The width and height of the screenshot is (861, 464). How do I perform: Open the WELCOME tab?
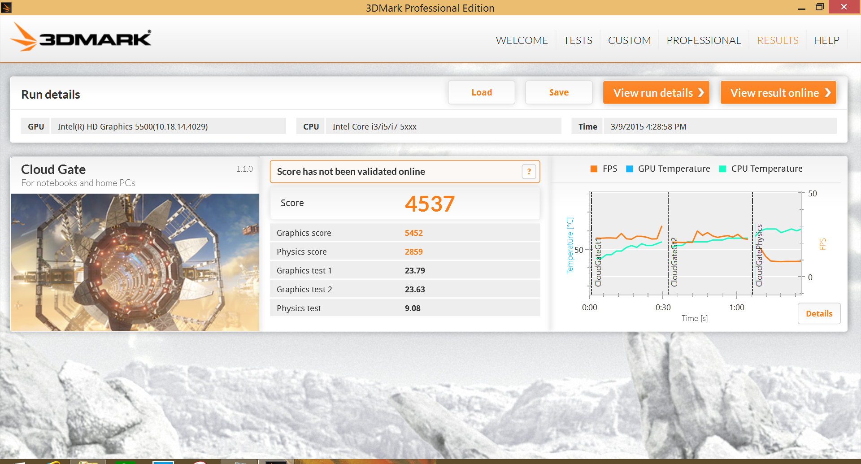click(522, 40)
